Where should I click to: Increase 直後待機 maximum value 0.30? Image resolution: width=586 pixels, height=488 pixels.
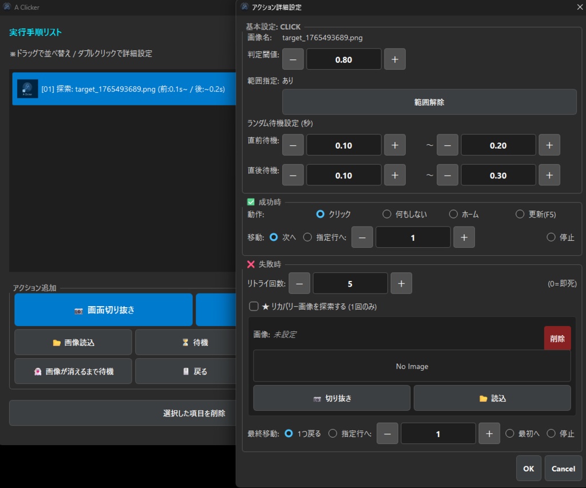[549, 175]
